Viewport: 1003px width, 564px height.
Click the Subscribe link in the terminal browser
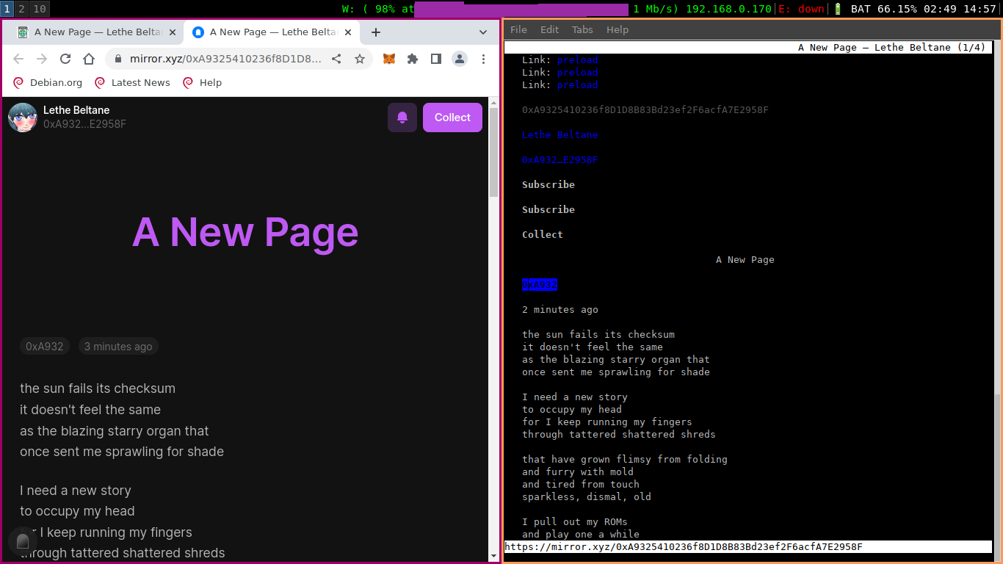pyautogui.click(x=548, y=184)
